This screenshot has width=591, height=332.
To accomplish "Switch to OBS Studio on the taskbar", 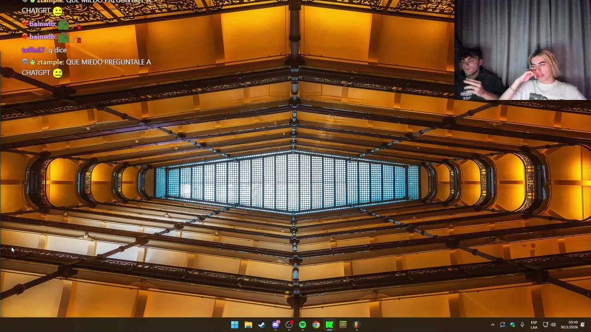I will click(x=289, y=325).
